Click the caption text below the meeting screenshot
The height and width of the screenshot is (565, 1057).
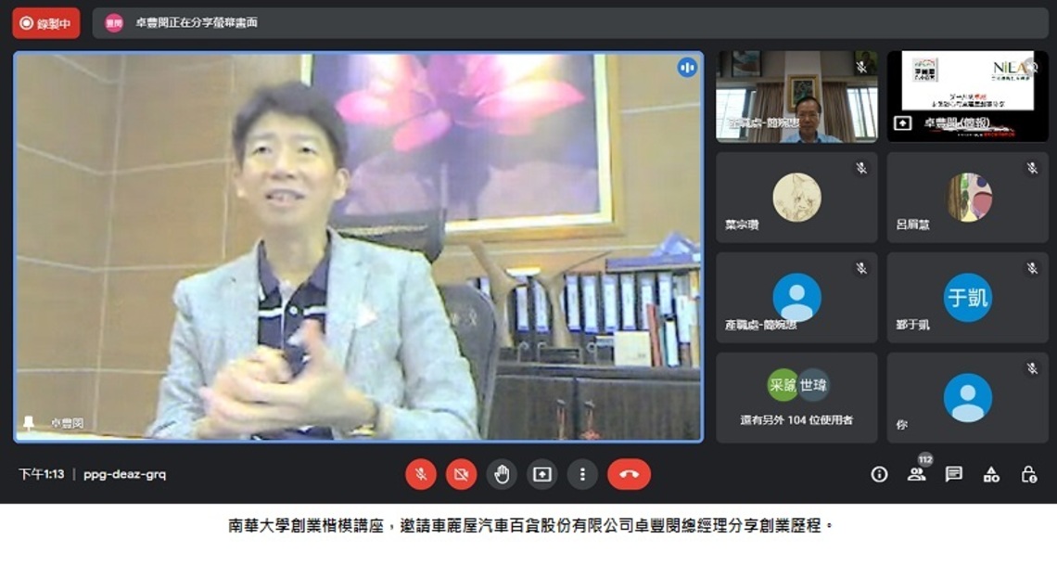(x=530, y=526)
